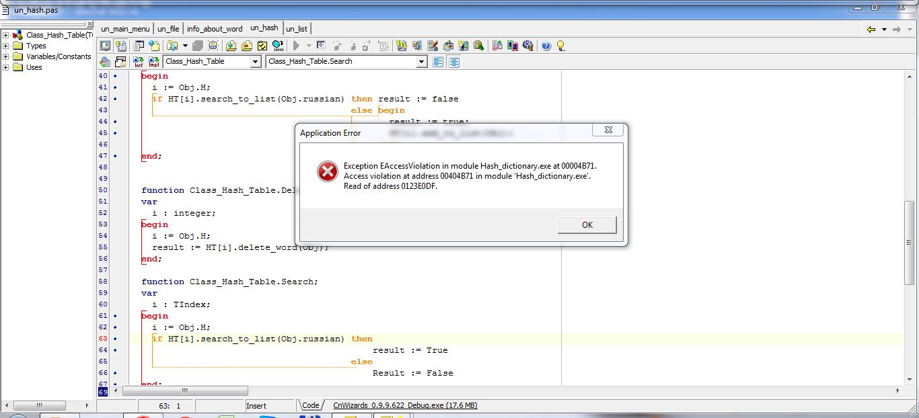Switch to the un_main_menu tab
919x418 pixels.
point(125,29)
